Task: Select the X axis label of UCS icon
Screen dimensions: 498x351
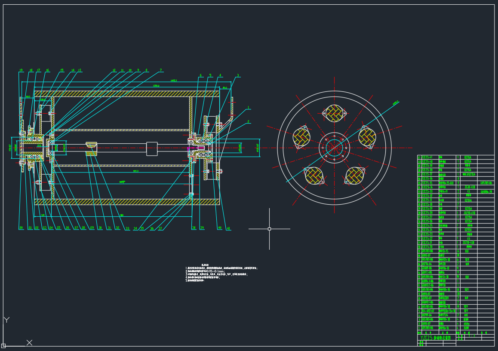Action: pyautogui.click(x=29, y=342)
